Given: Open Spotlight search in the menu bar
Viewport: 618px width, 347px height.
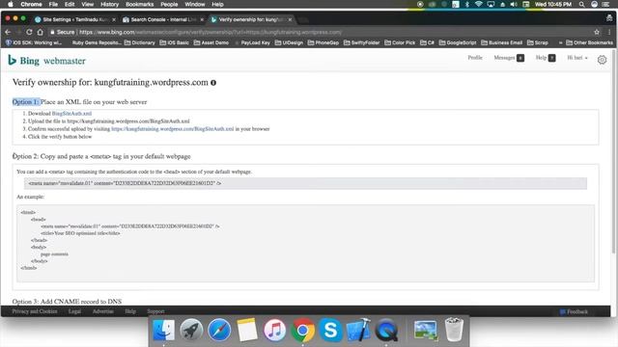Looking at the screenshot, I should 581,4.
